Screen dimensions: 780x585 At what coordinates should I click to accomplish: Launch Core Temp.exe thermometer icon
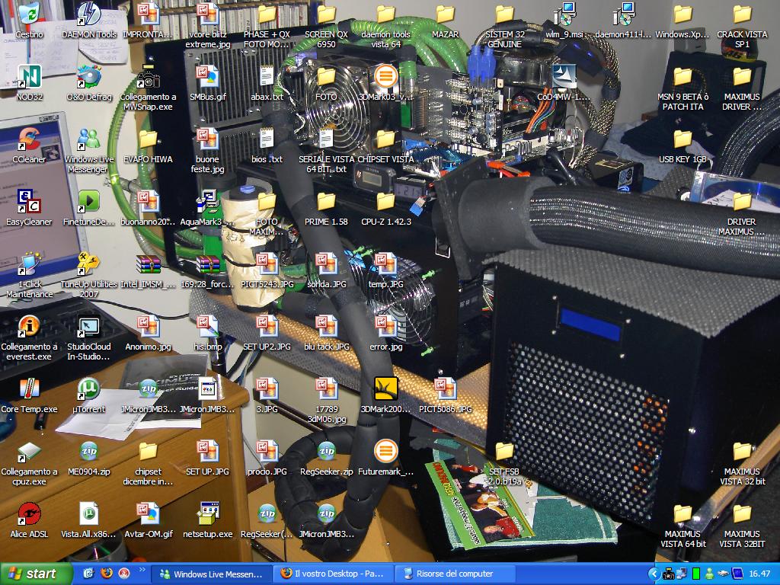pos(30,389)
